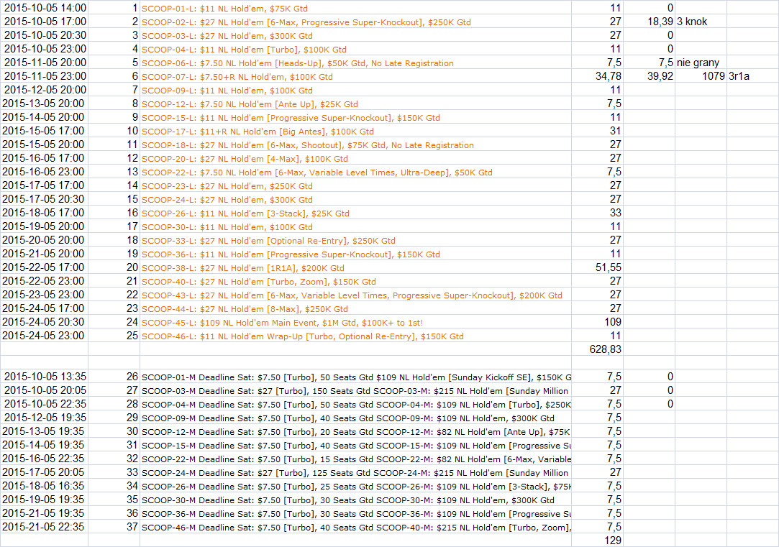Click SCOOP-07-L $7.50+R NL Hold'em cell
The image size is (779, 547).
[355, 76]
